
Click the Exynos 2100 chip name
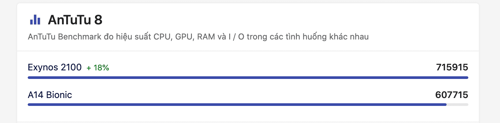tap(55, 67)
